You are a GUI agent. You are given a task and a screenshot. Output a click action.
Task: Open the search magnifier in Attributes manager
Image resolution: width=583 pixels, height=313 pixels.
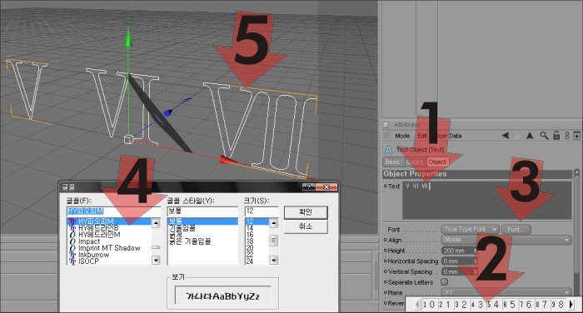pyautogui.click(x=544, y=136)
